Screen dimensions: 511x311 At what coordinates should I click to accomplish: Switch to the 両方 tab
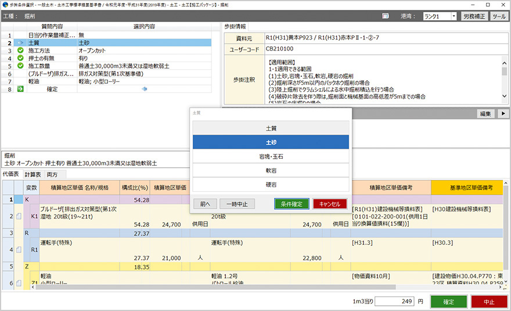[53, 174]
